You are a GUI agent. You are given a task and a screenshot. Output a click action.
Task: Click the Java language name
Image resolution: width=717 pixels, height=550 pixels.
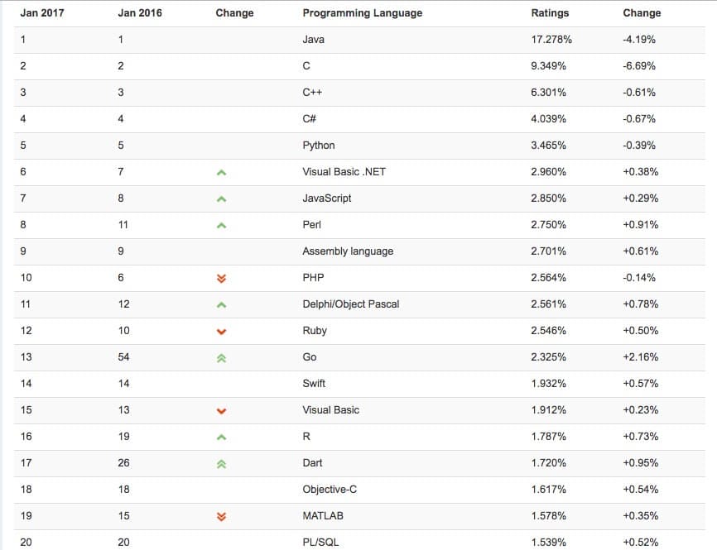point(314,40)
